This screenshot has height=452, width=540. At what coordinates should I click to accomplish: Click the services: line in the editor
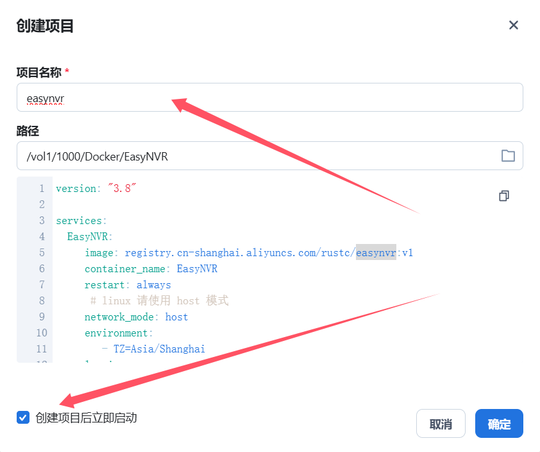click(81, 221)
